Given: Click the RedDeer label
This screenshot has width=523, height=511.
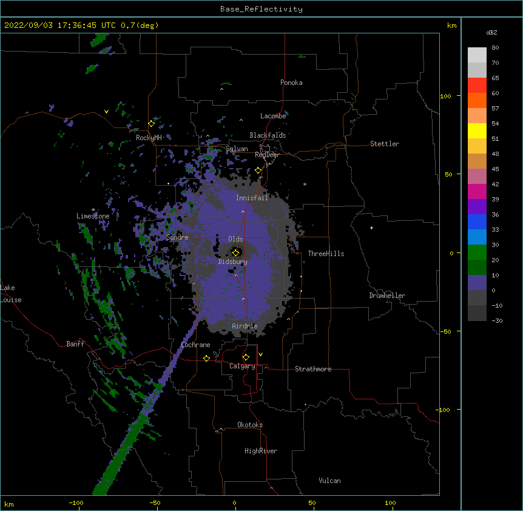Looking at the screenshot, I should (x=267, y=155).
